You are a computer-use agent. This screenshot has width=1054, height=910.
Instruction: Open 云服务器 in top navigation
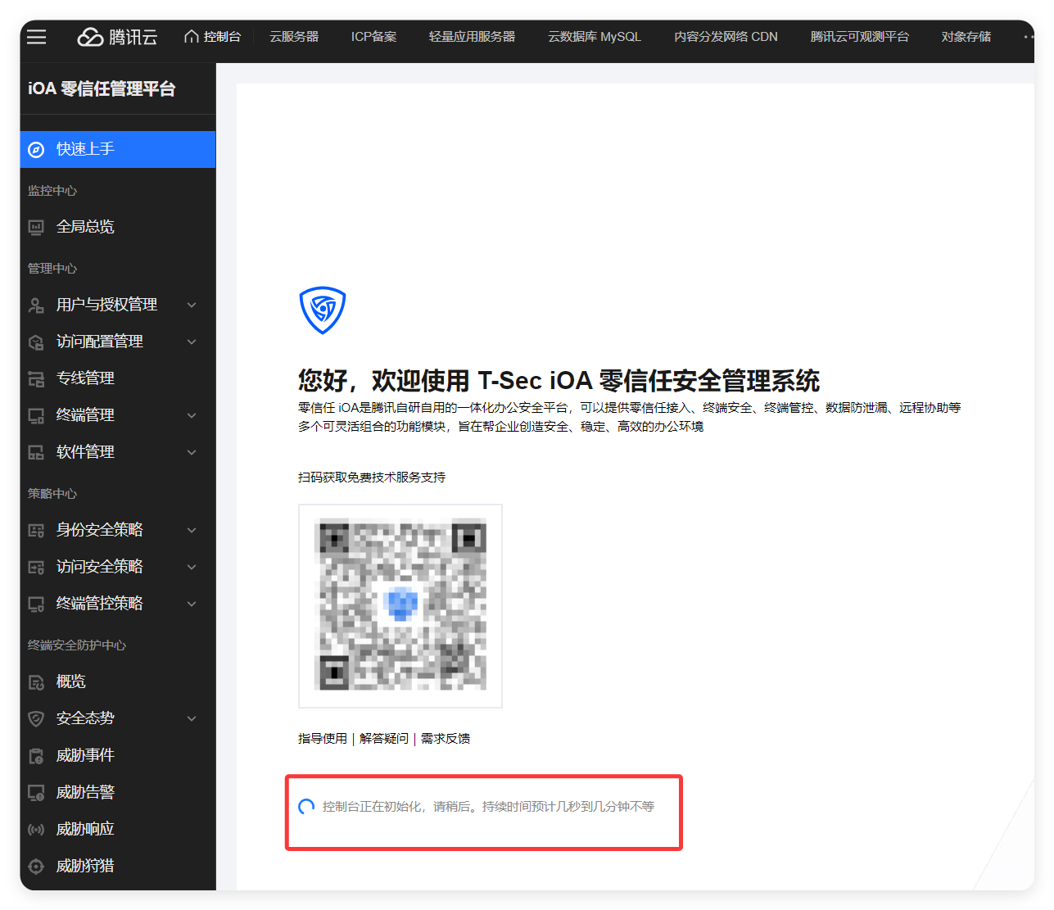point(294,37)
